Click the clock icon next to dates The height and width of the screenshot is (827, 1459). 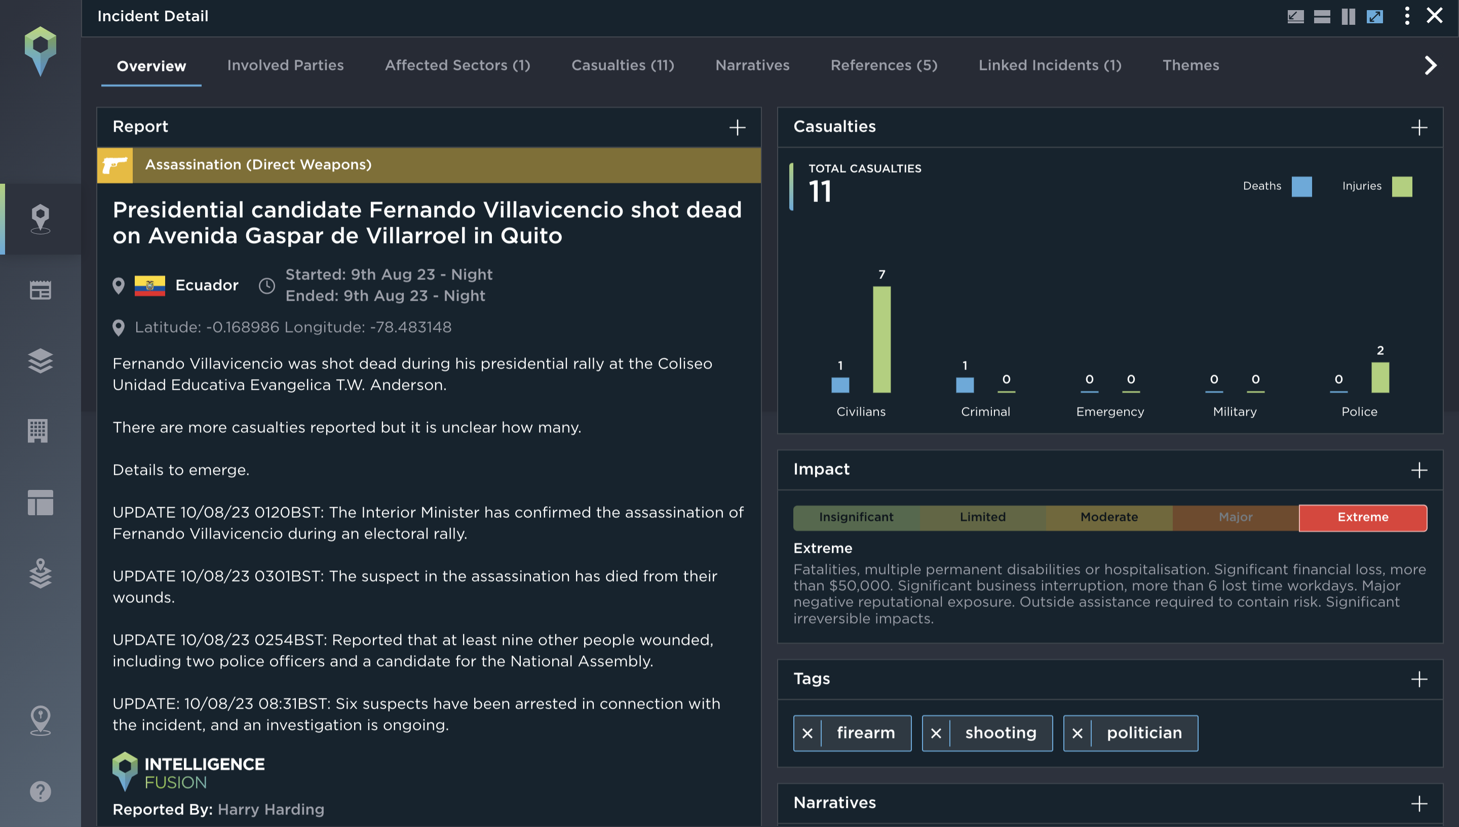point(266,285)
